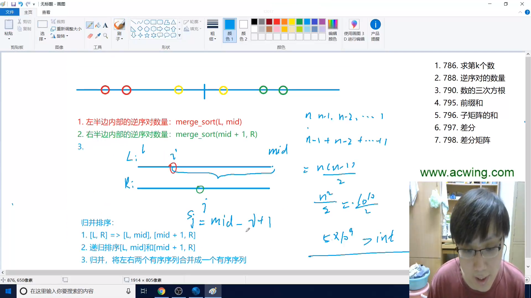
Task: Choose the Oval shape
Action: 147,22
